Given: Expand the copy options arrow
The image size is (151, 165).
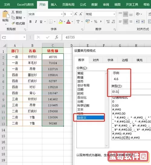Looking at the screenshot, I should (x=24, y=18).
